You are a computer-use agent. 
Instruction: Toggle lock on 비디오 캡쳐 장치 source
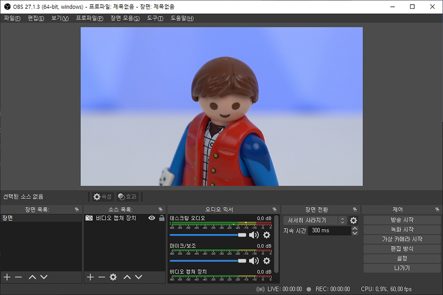coord(162,218)
